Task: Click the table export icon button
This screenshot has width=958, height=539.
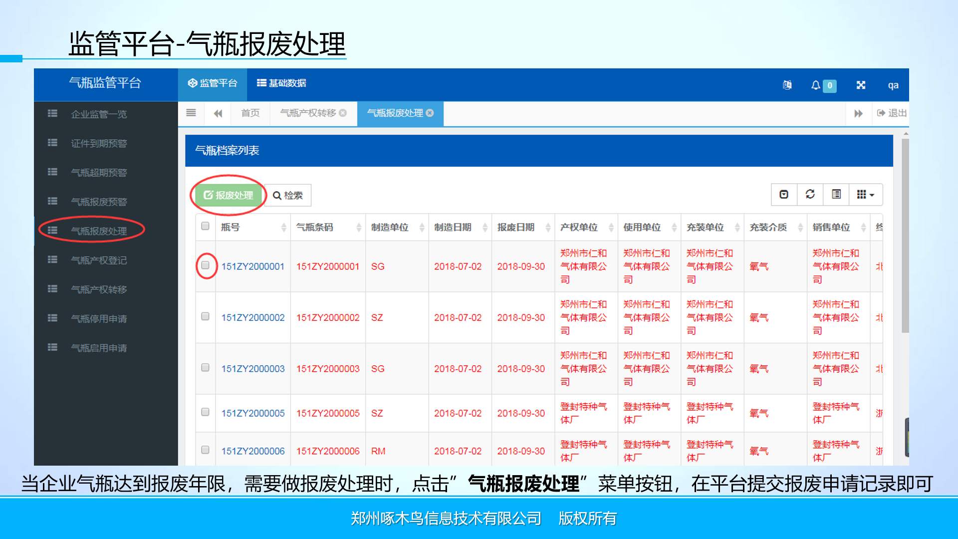Action: coord(784,194)
